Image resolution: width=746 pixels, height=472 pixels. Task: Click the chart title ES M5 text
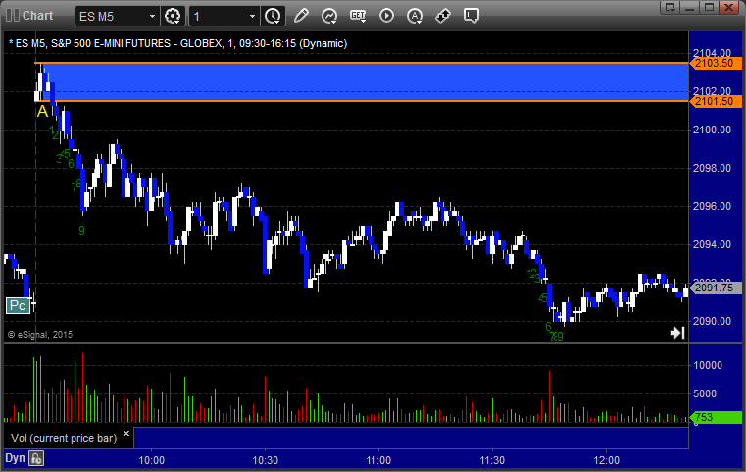point(178,43)
